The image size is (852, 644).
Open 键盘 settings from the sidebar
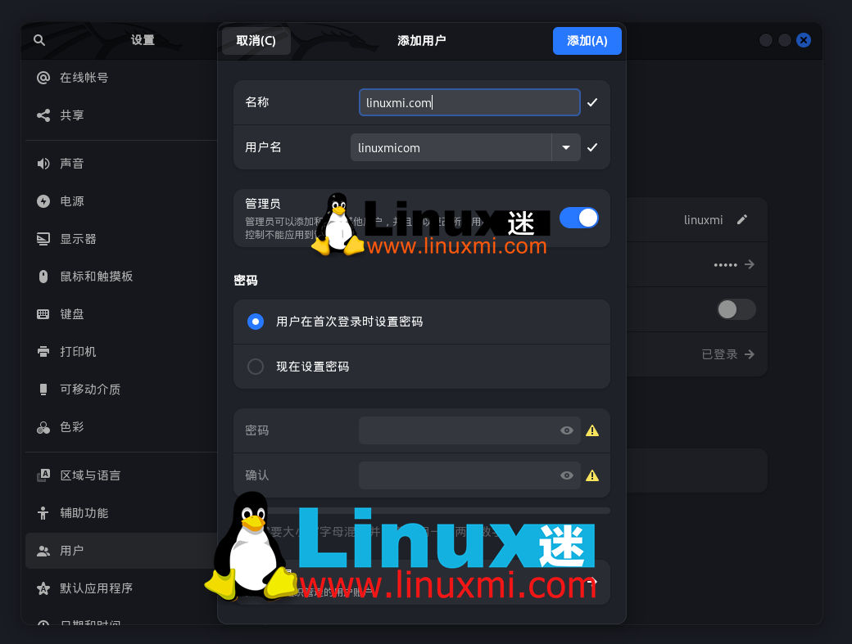[71, 313]
